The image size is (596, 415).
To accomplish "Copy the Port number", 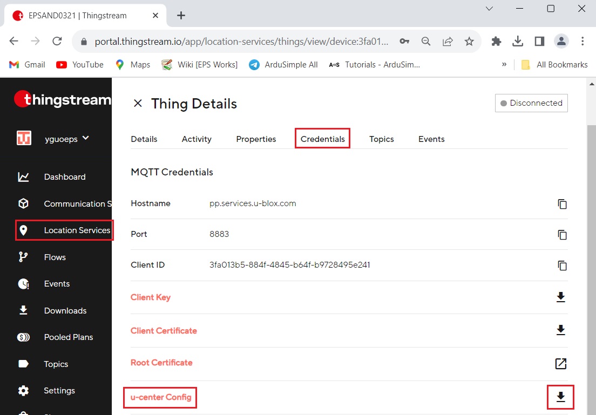I will pyautogui.click(x=562, y=235).
